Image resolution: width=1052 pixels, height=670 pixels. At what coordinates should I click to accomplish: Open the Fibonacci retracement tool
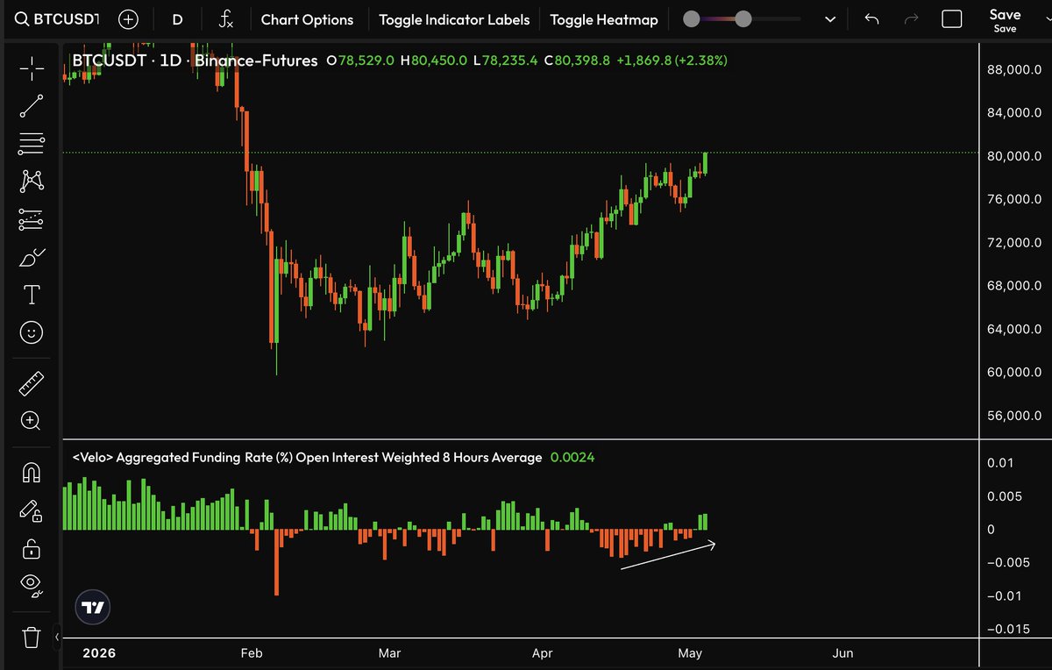coord(32,143)
